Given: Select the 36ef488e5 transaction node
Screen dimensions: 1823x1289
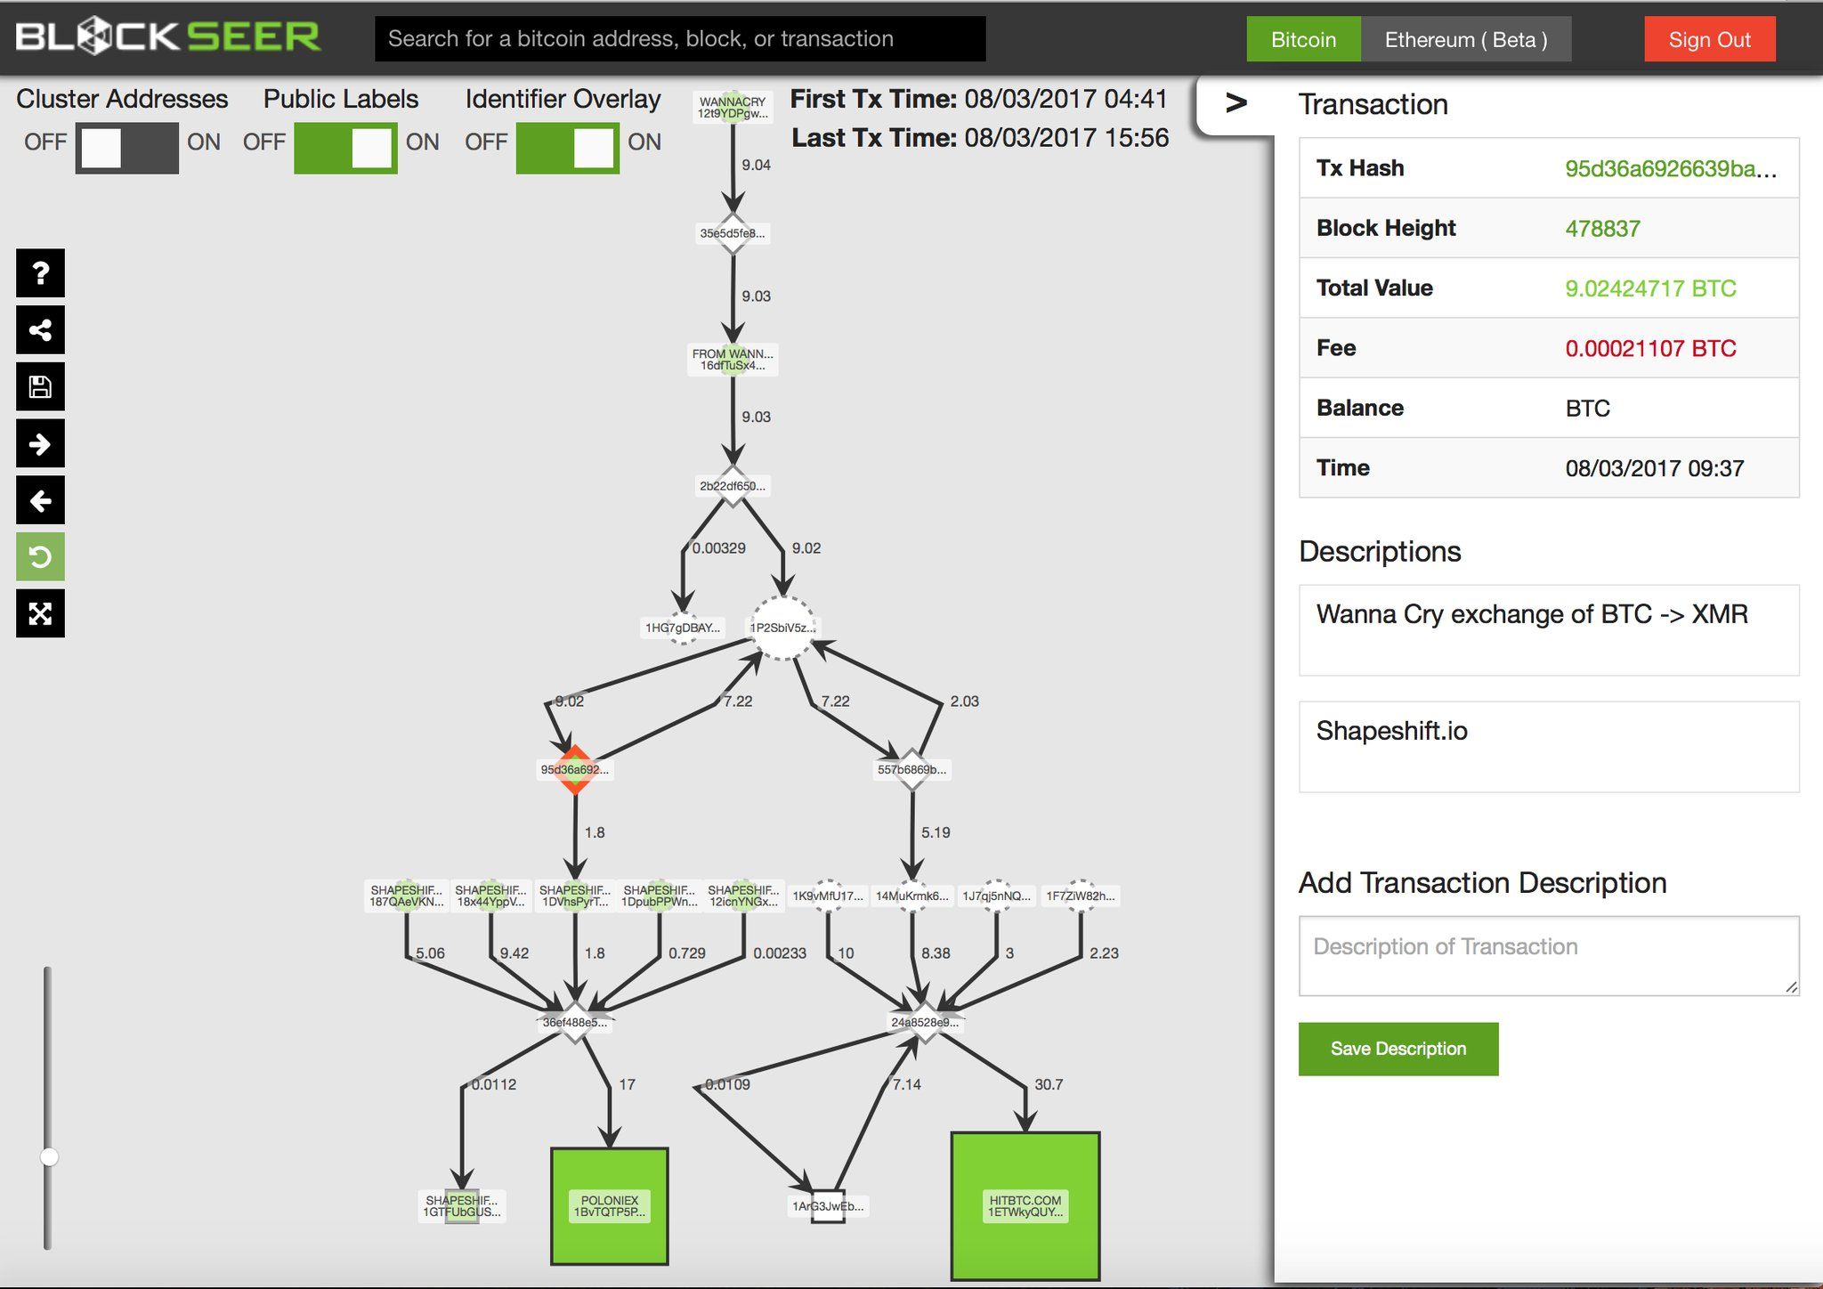Looking at the screenshot, I should (x=575, y=1022).
